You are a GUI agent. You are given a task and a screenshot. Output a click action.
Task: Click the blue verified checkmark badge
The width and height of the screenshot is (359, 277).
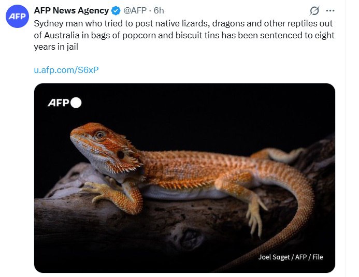tap(116, 11)
